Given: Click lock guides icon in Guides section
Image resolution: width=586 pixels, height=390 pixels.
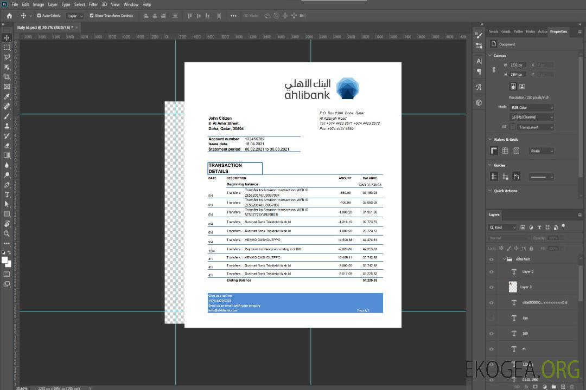Looking at the screenshot, I should tap(505, 177).
